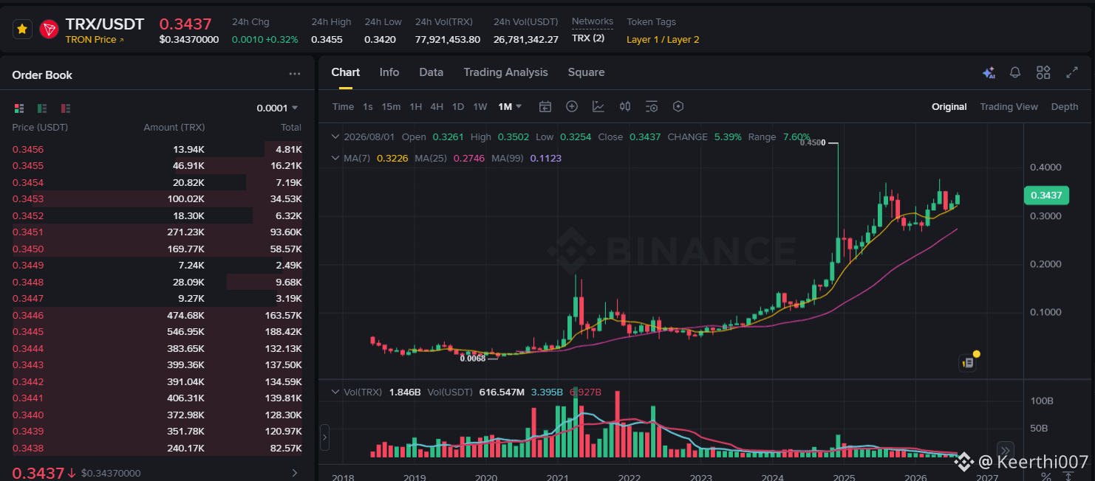1095x481 pixels.
Task: Show both buy and sell orders view
Action: (19, 108)
